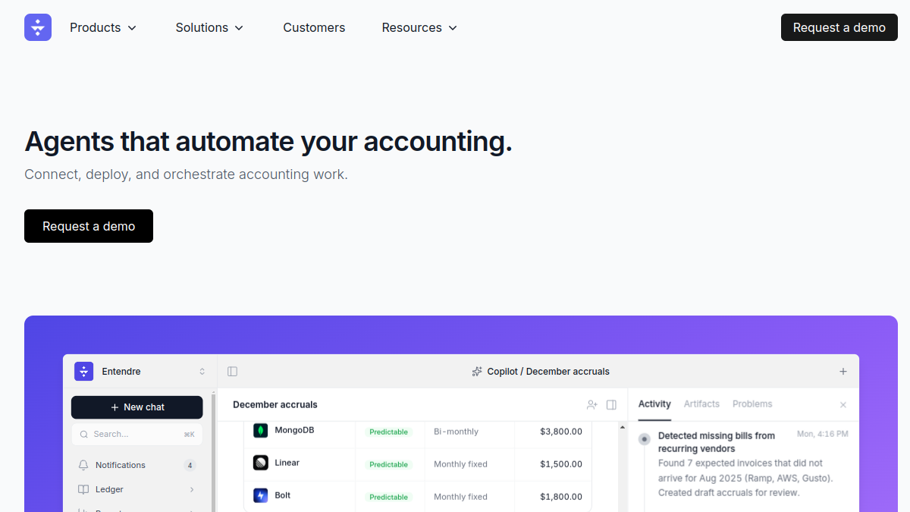
Task: Click the plus icon at the app's top right
Action: tap(843, 372)
